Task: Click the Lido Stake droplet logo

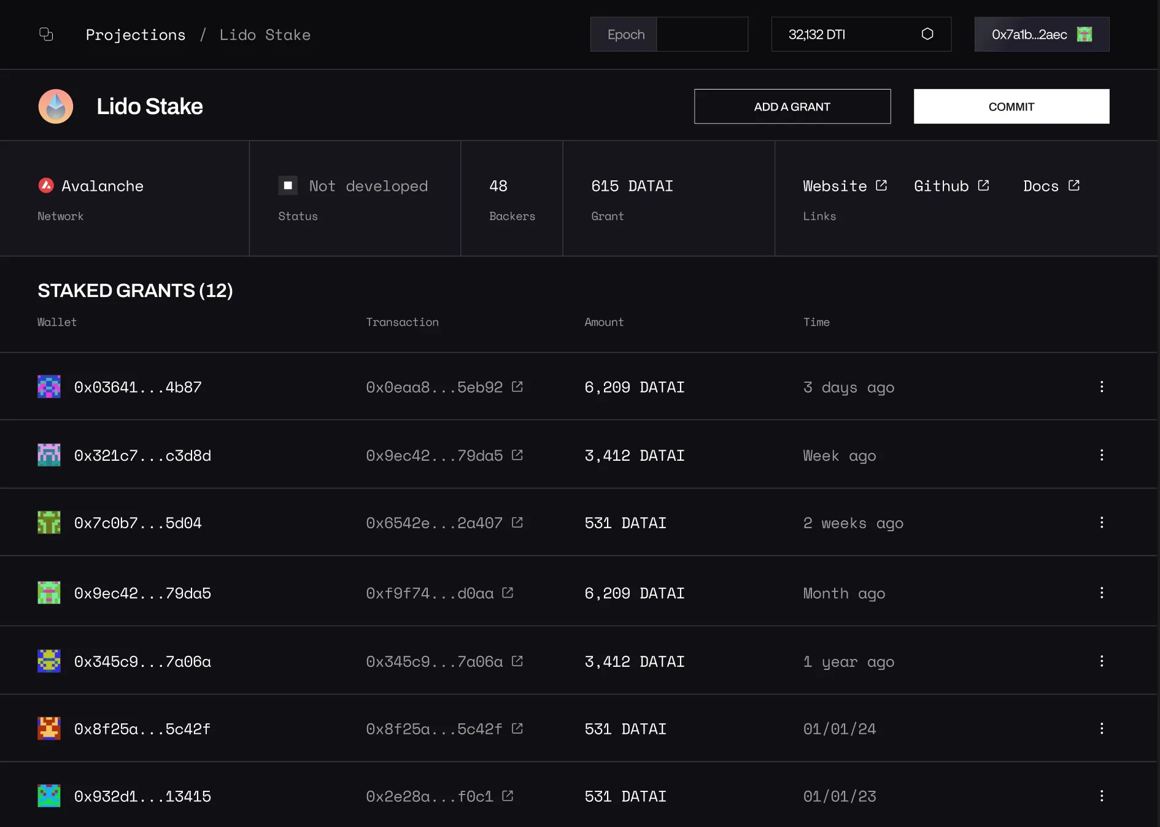Action: [x=56, y=107]
